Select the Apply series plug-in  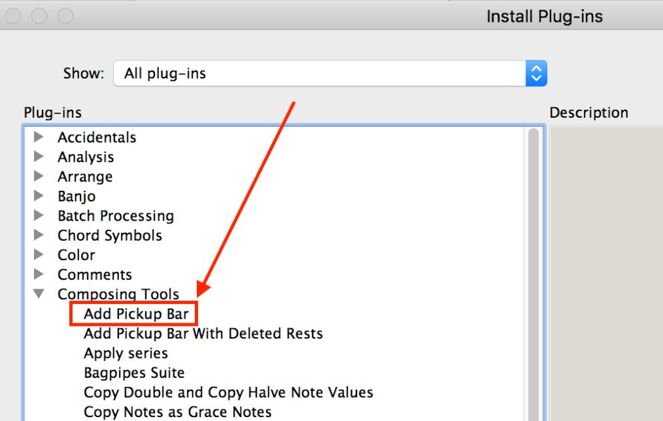[x=126, y=353]
